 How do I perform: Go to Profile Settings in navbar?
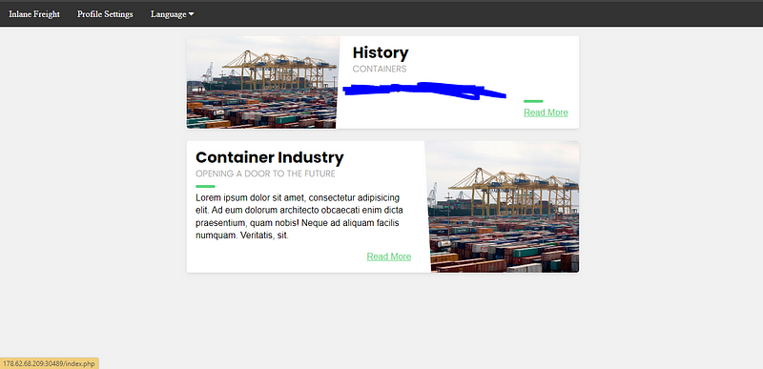coord(105,14)
